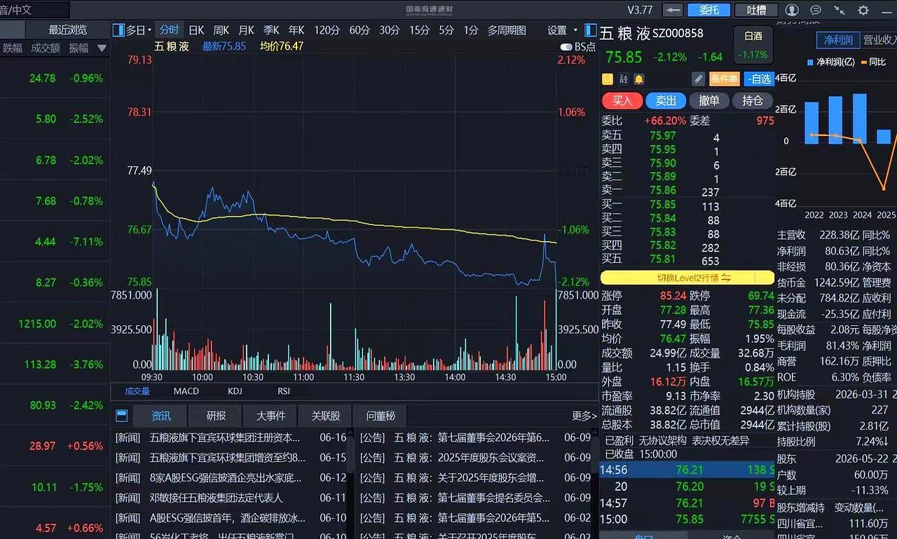Viewport: 897px width, 539px height.
Task: Click the back arrow icon in the top bar
Action: [x=673, y=10]
